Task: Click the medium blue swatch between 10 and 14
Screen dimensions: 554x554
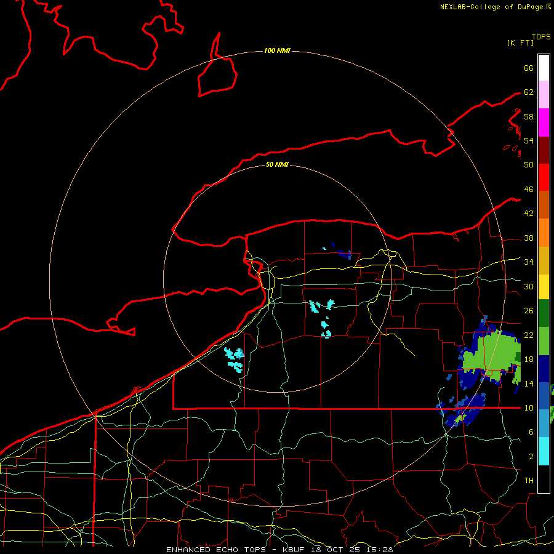Action: point(544,396)
